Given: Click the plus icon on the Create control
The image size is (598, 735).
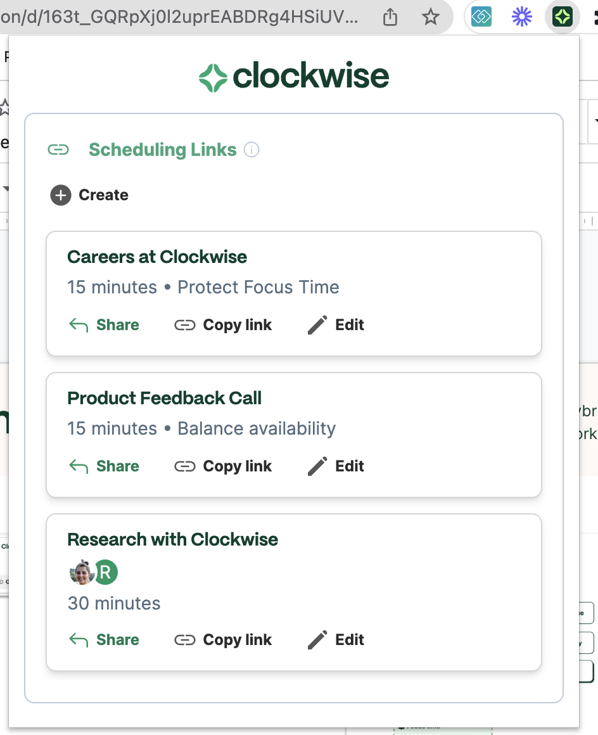Looking at the screenshot, I should tap(60, 195).
